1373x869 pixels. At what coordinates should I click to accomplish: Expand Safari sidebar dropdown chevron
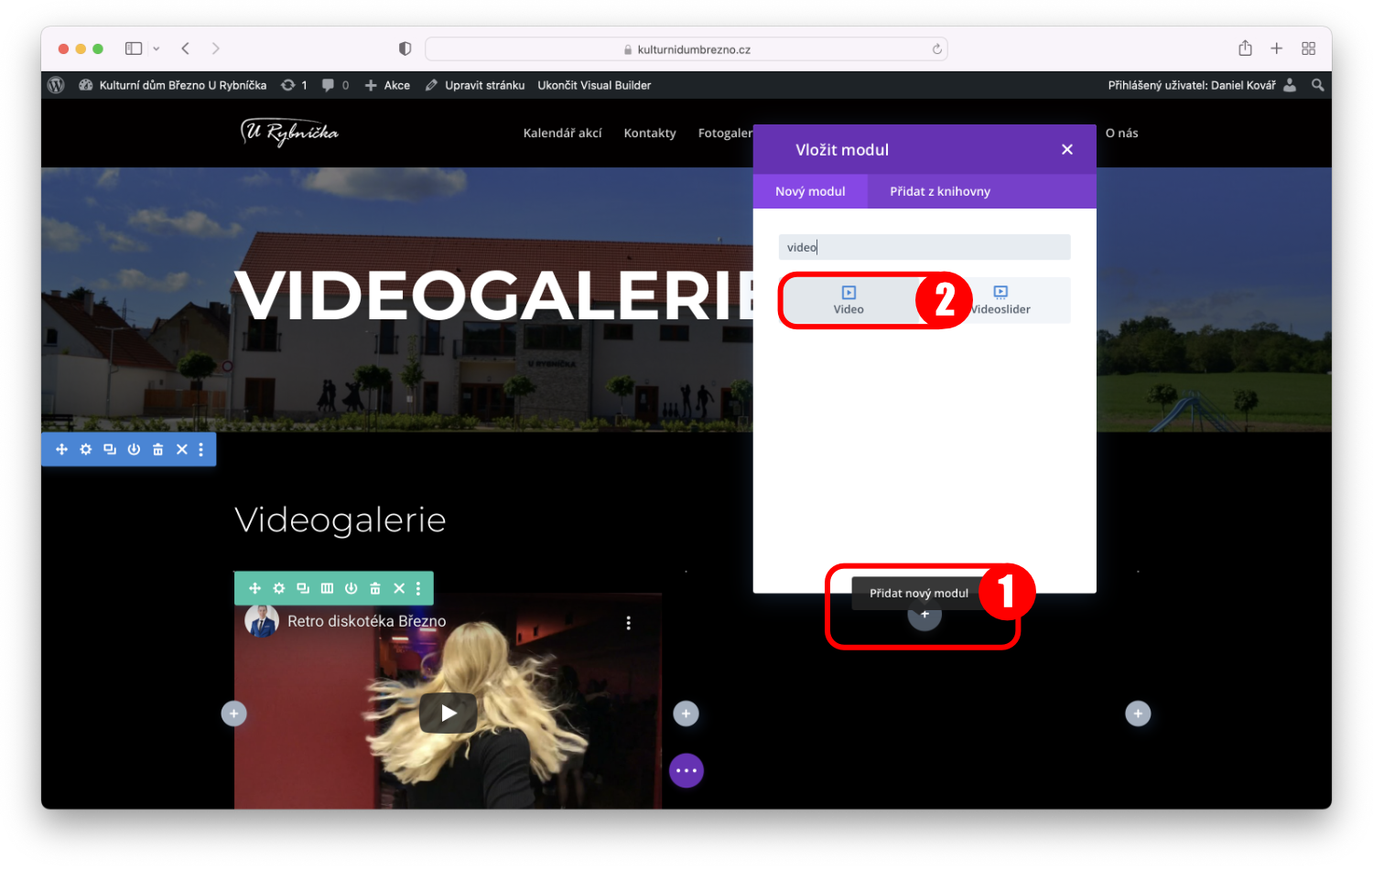tap(157, 48)
